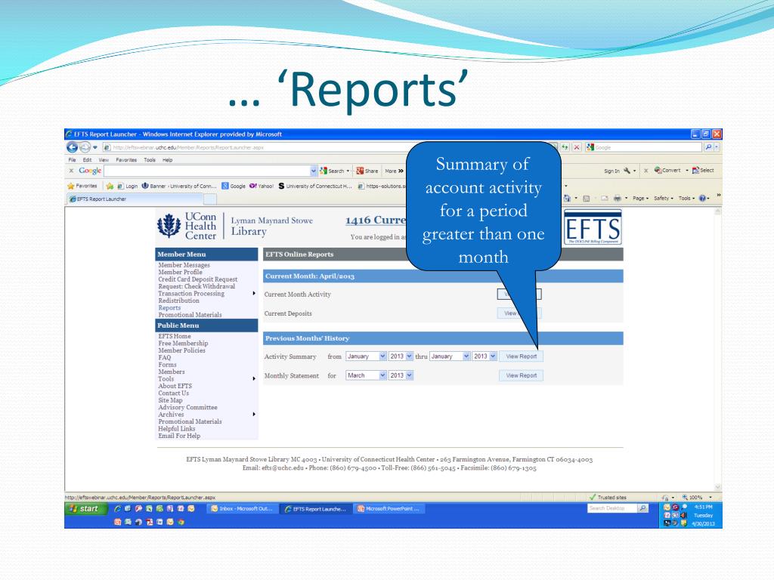Open the Yahoo! favorites bar link
This screenshot has height=580, width=774.
(262, 186)
